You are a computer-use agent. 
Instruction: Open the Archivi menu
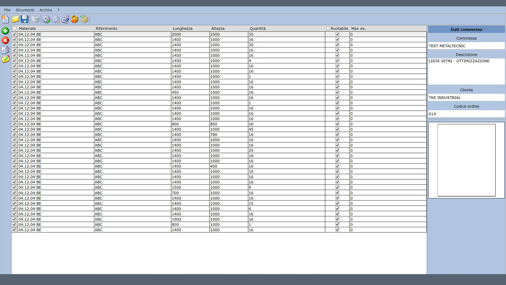(46, 10)
